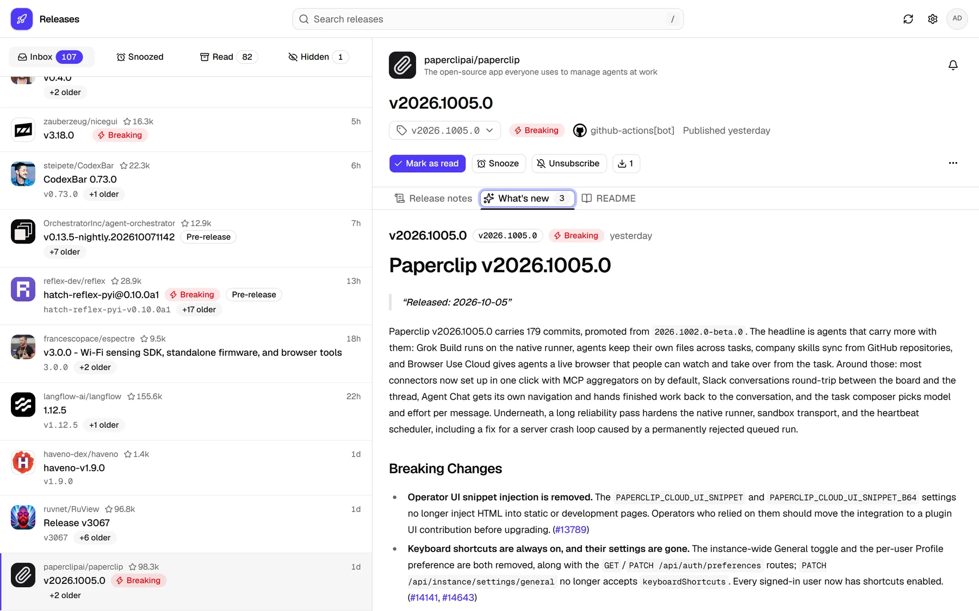Open pull request #13789 link
The height and width of the screenshot is (611, 979).
pos(571,530)
